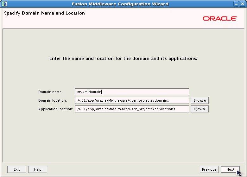Close the Configuration Wizard window
Viewport: 247px width, 177px height.
coord(243,4)
